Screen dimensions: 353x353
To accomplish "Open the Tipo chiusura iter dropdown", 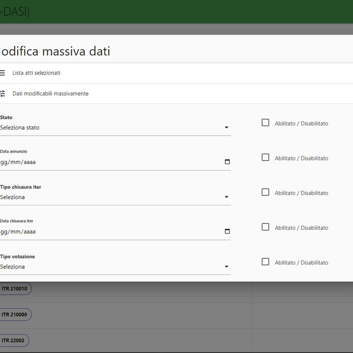I will (x=115, y=197).
